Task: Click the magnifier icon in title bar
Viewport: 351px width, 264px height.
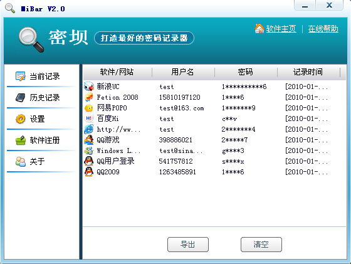Action: click(x=10, y=8)
